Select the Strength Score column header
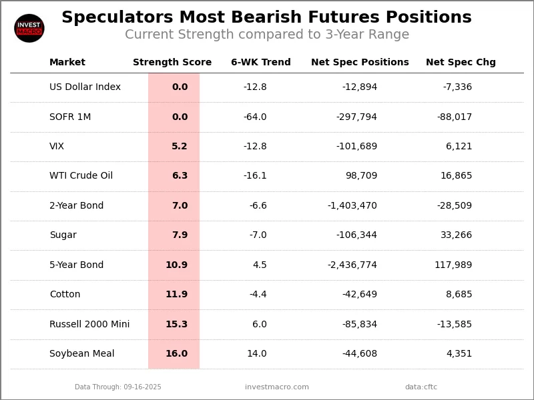534x400 pixels. coord(172,63)
